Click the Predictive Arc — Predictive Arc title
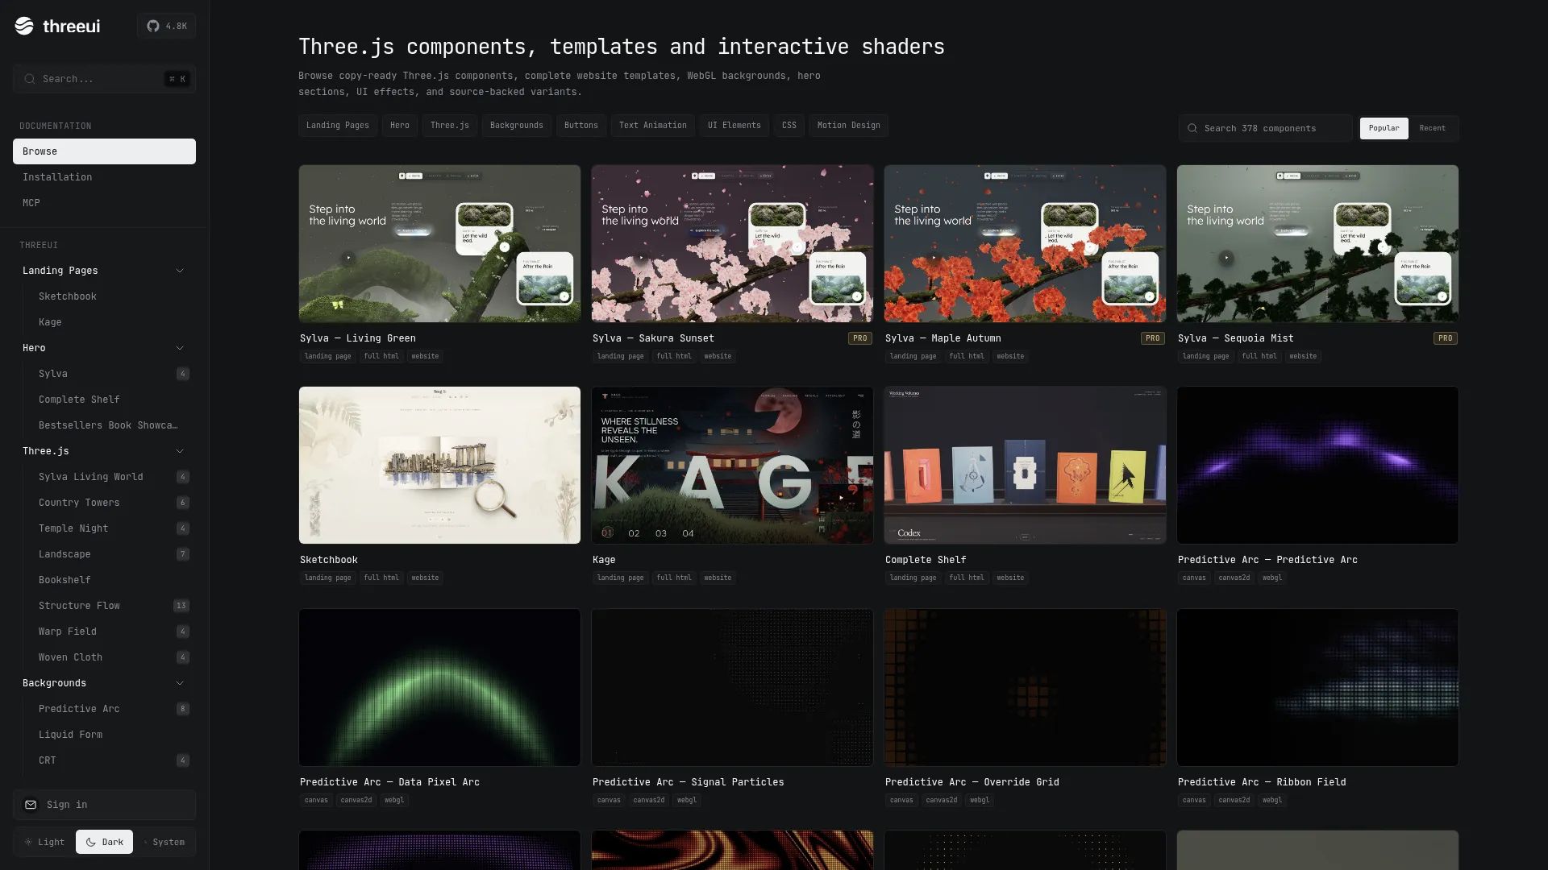Viewport: 1548px width, 870px height. click(x=1267, y=560)
